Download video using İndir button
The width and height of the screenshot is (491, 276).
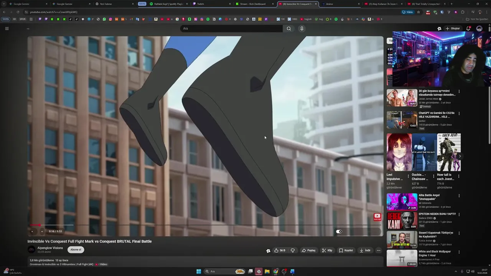(x=365, y=250)
